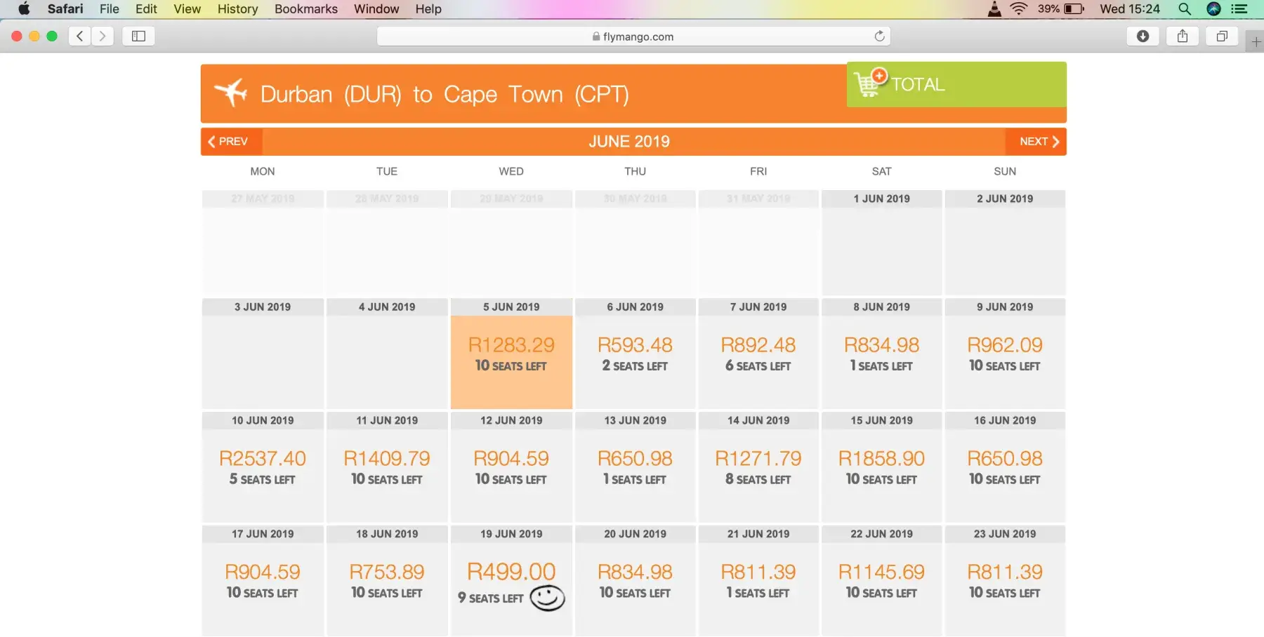Screen dimensions: 1264x637
Task: Choose the highlighted 5 Jun R1283.29 fare
Action: (511, 345)
